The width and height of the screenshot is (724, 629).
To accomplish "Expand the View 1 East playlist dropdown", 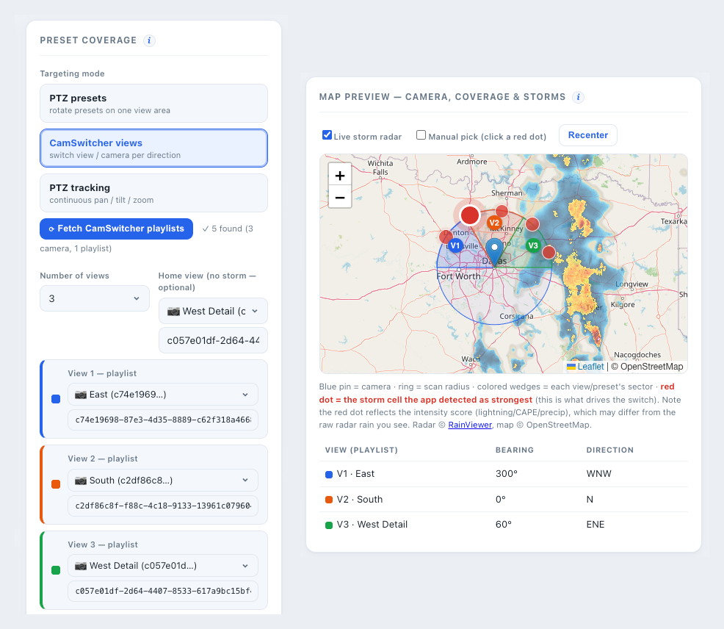I will click(x=162, y=395).
